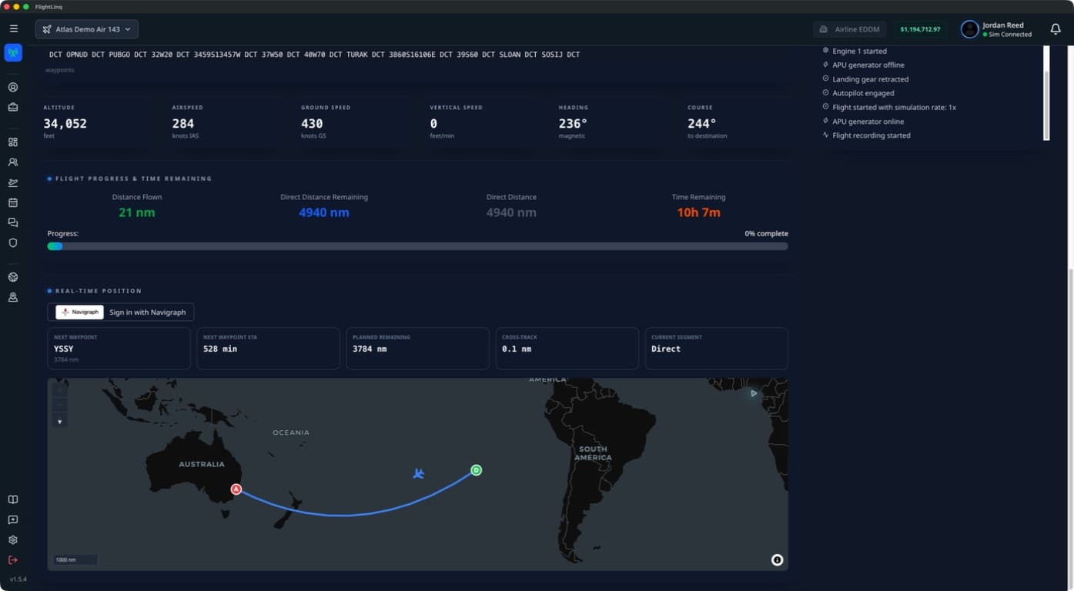The image size is (1074, 591).
Task: Click the Navigraph logo badge
Action: tap(80, 312)
